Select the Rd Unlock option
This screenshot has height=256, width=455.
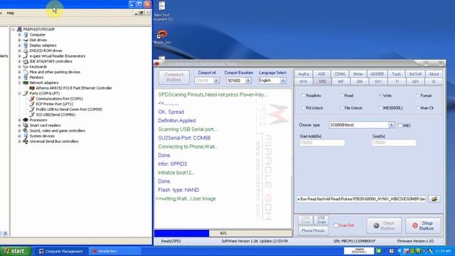304,108
